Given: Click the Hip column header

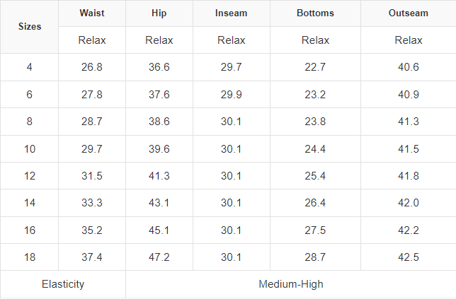Looking at the screenshot, I should point(159,13).
